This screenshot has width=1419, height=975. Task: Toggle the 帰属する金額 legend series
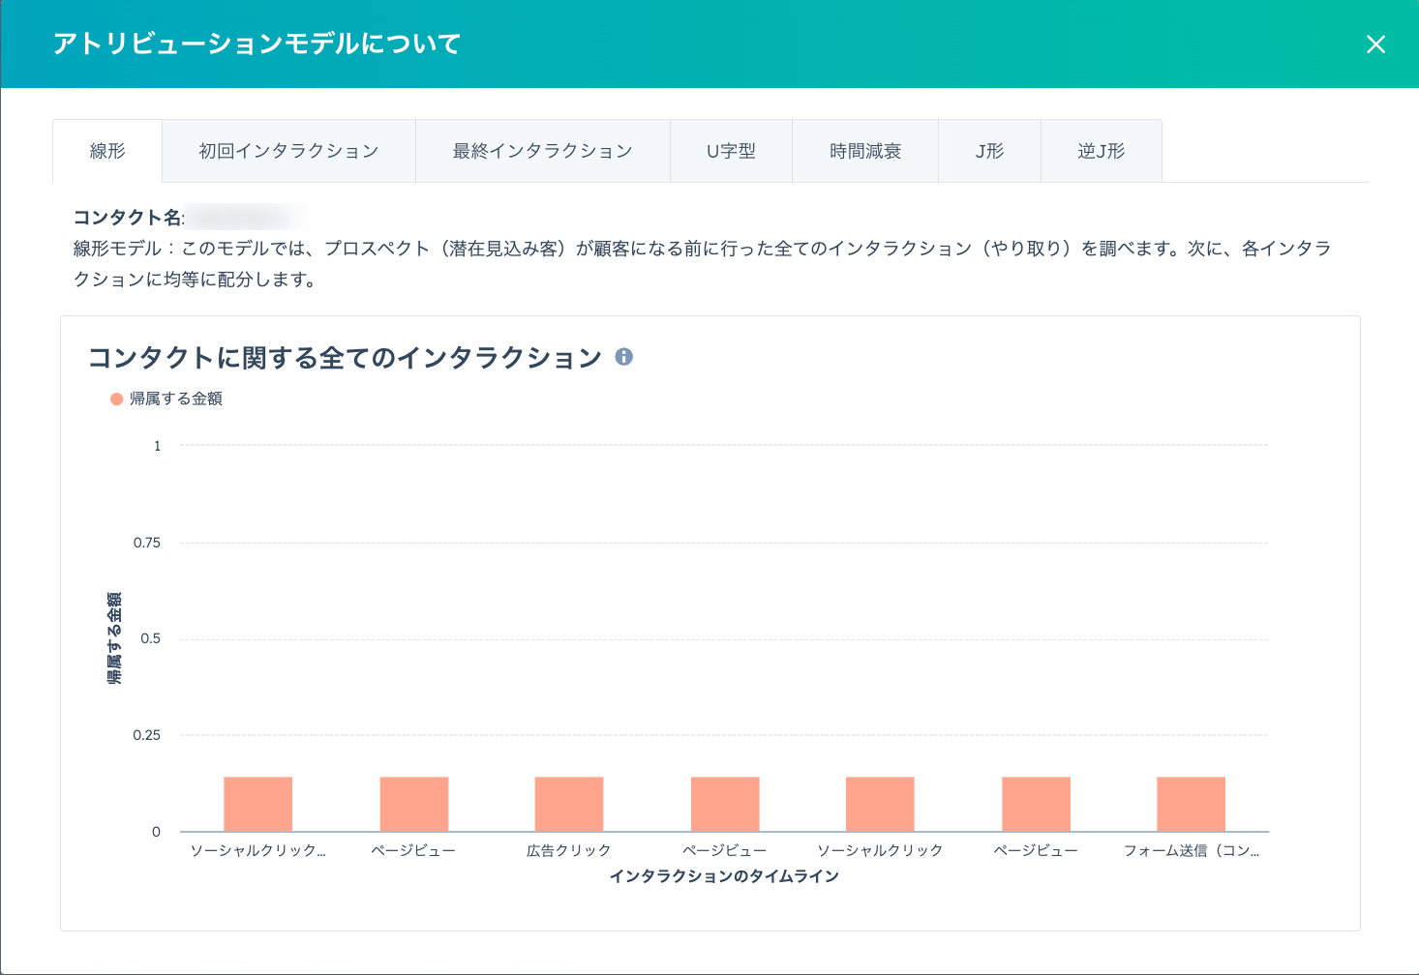click(x=166, y=399)
